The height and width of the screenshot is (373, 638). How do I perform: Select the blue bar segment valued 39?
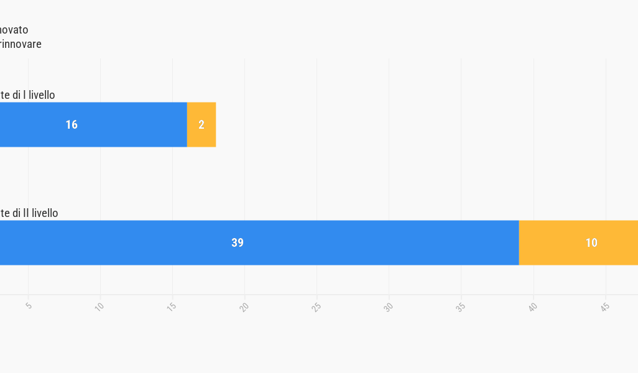coord(259,243)
